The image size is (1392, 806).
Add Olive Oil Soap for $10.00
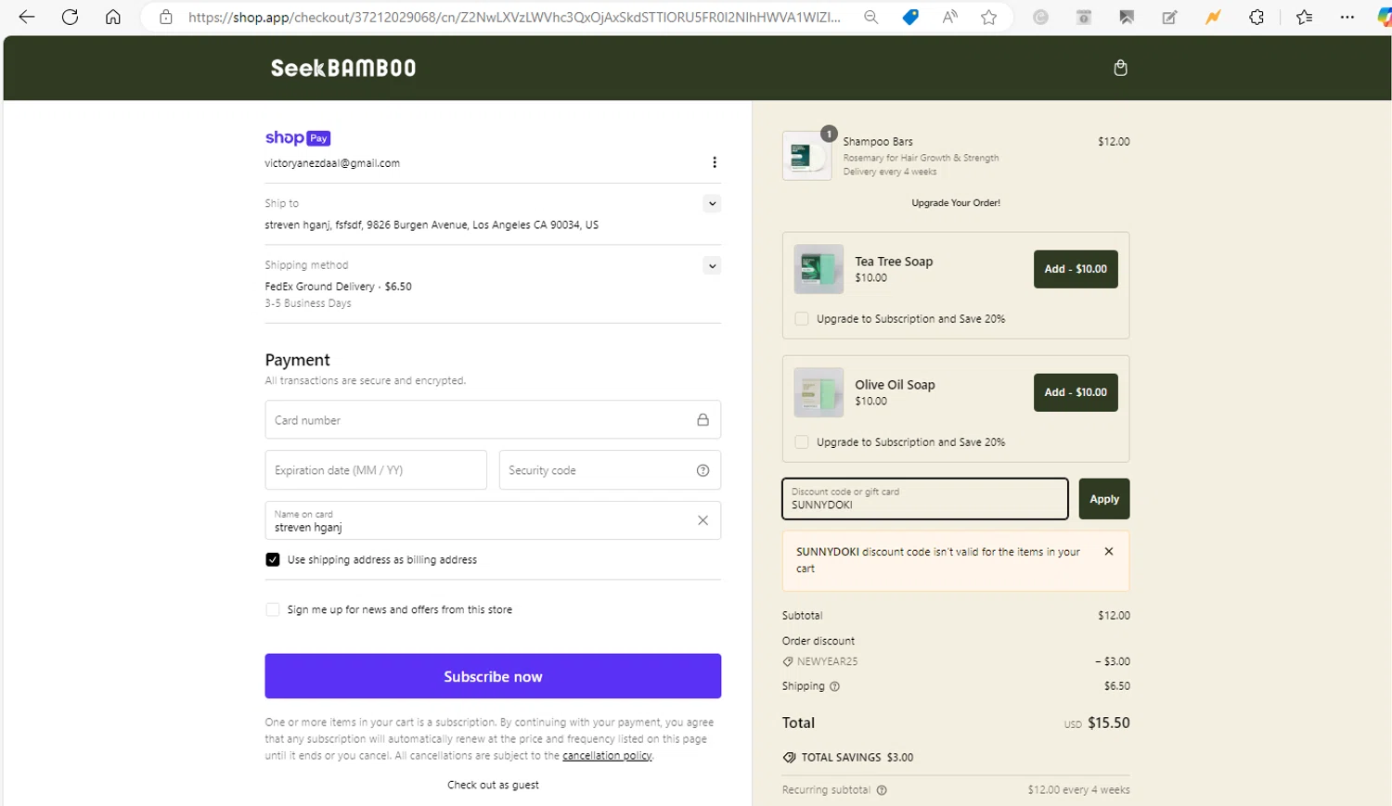tap(1076, 392)
